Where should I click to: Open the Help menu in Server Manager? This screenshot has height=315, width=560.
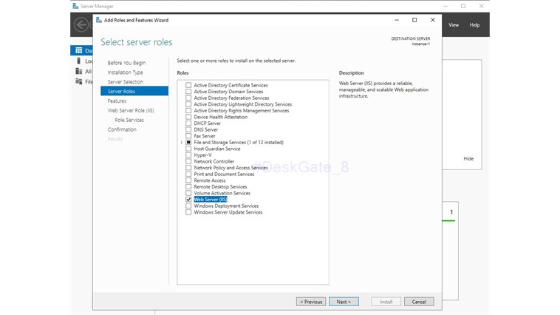(x=474, y=25)
